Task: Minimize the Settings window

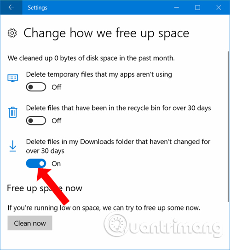Action: pyautogui.click(x=177, y=7)
